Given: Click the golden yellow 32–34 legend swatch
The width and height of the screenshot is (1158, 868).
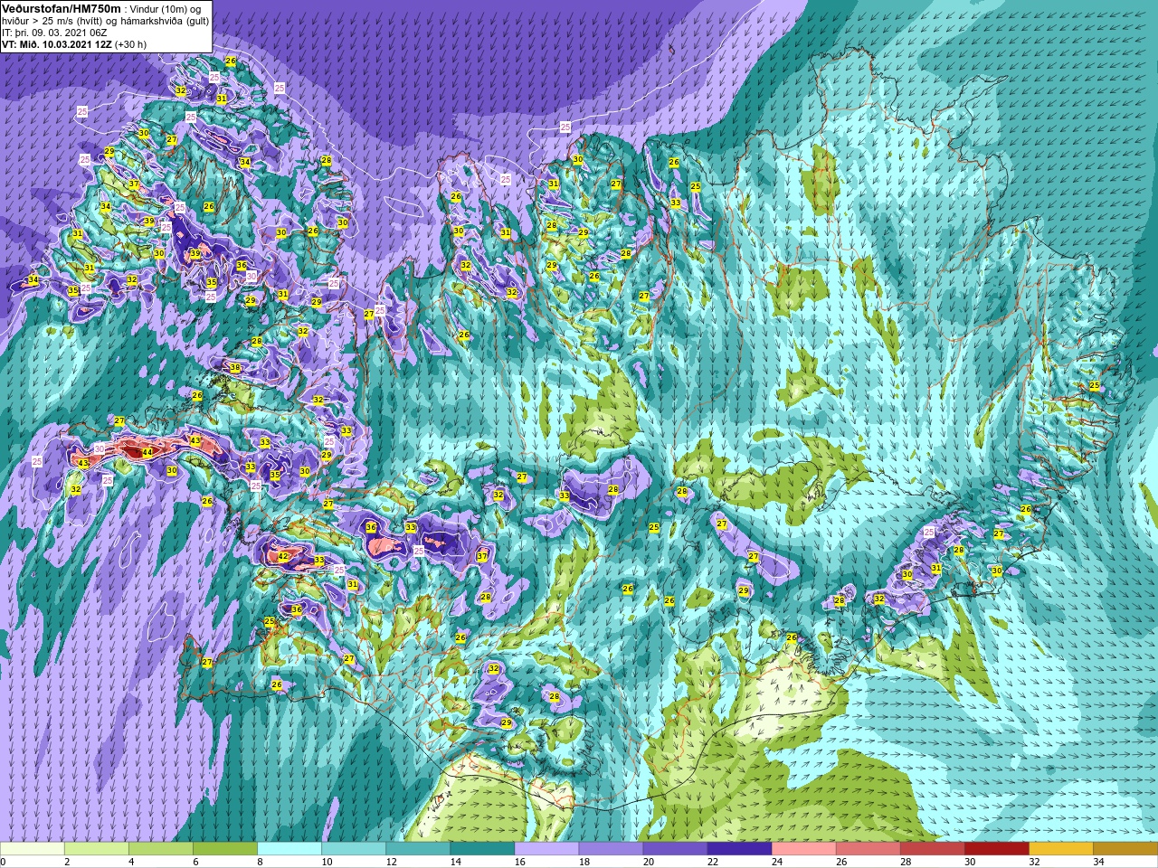Looking at the screenshot, I should (1060, 849).
